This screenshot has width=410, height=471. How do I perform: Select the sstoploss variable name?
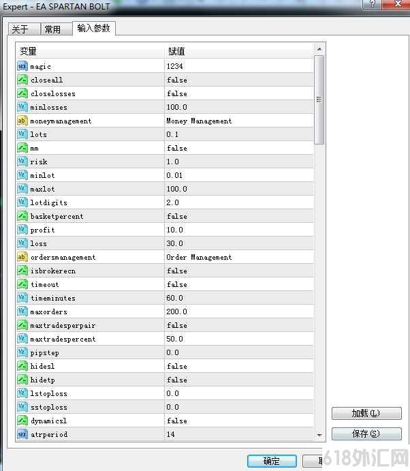tap(48, 408)
